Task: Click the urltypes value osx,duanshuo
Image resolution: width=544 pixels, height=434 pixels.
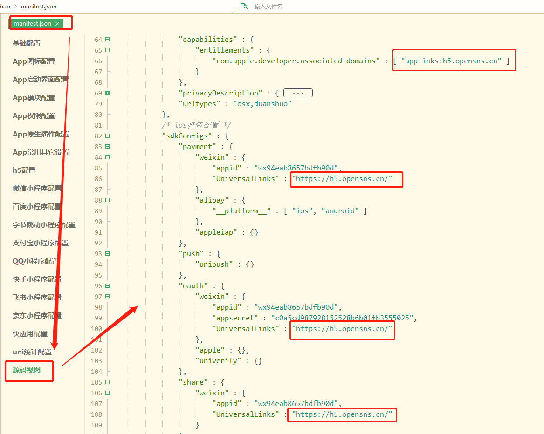Action: click(262, 104)
